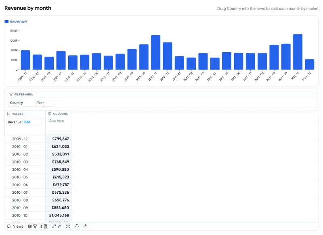
Task: Click the Revenue by month heading
Action: point(28,8)
